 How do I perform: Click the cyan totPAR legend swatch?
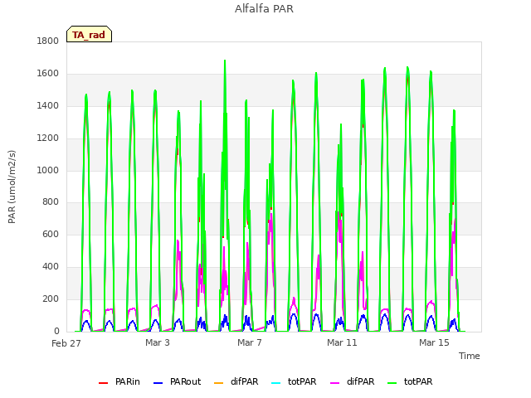pos(276,383)
